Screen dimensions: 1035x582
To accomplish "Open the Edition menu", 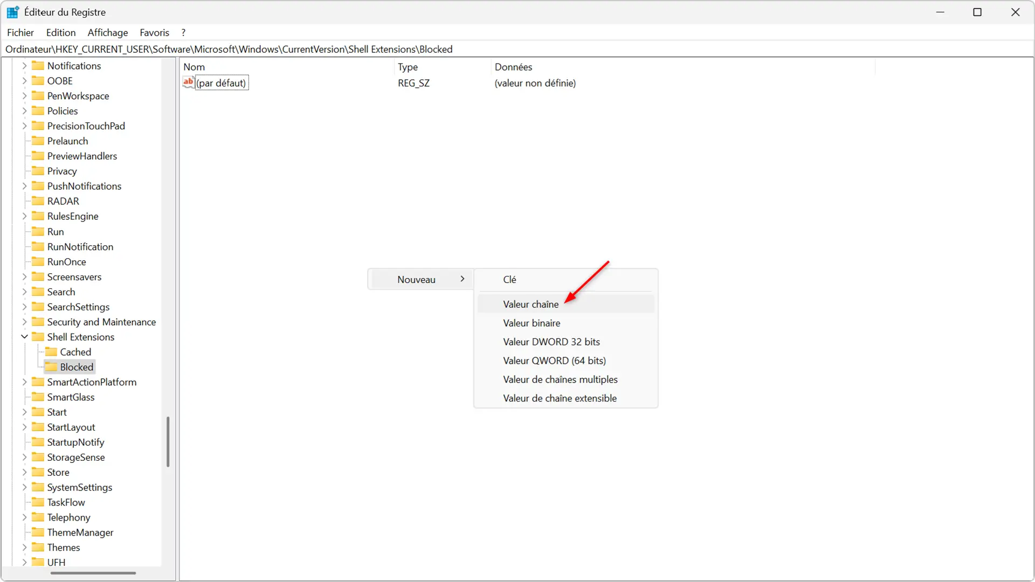I will [x=61, y=33].
